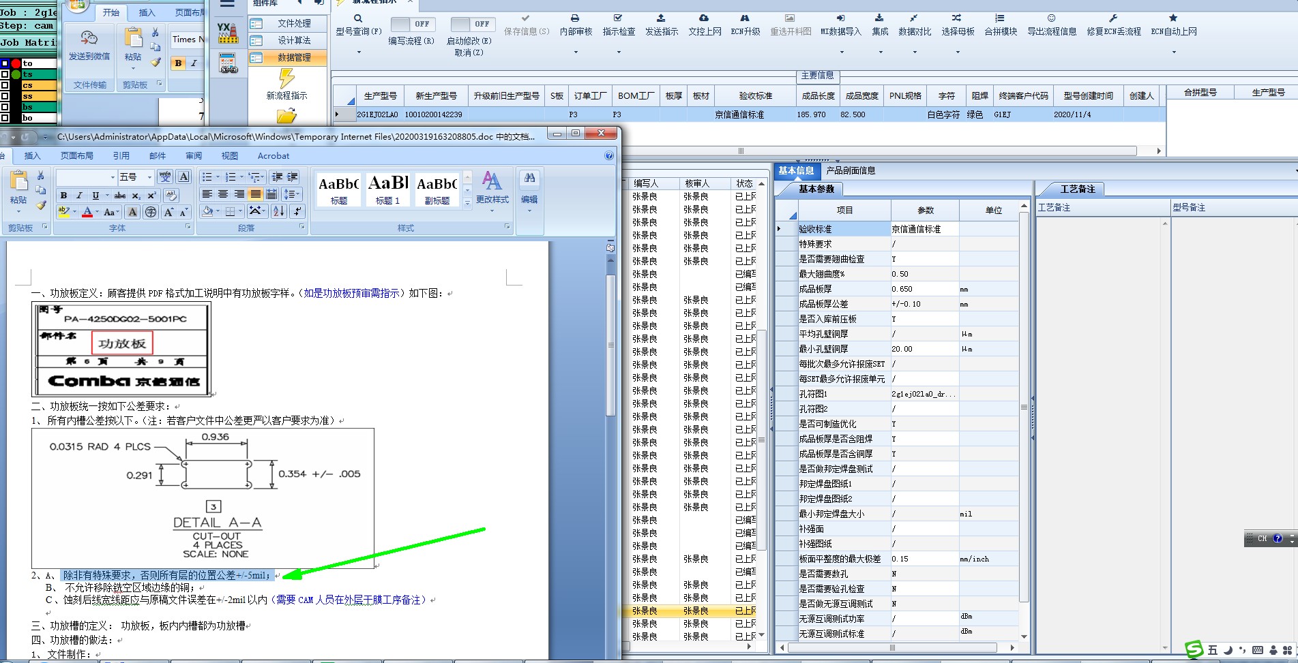Image resolution: width=1298 pixels, height=663 pixels.
Task: Click the format painter brush in front Word window
Action: [x=41, y=204]
